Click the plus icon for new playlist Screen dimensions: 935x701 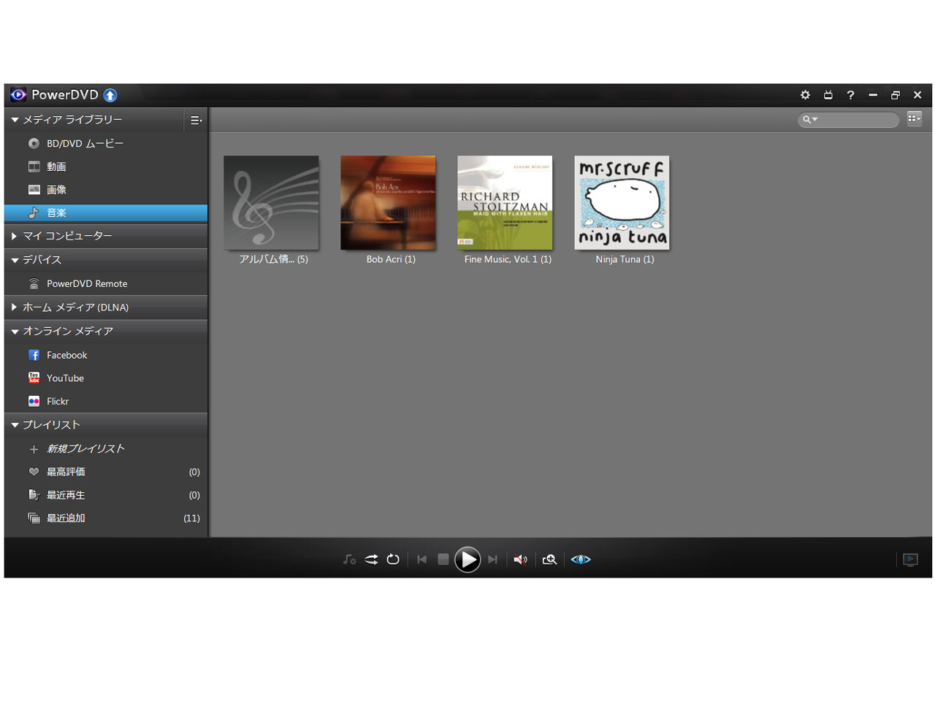[34, 449]
